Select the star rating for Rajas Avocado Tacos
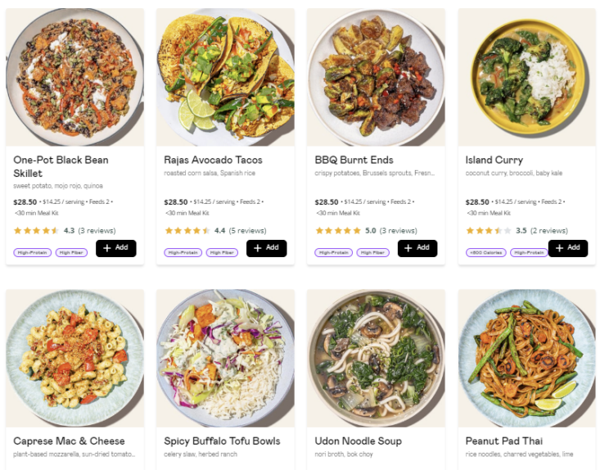The image size is (600, 470). [187, 230]
